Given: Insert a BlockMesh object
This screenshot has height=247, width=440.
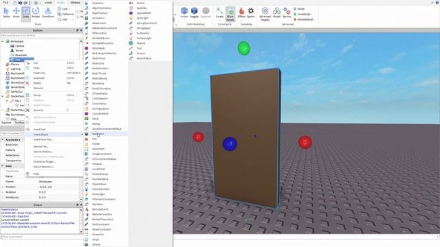Looking at the screenshot, I should (x=106, y=48).
